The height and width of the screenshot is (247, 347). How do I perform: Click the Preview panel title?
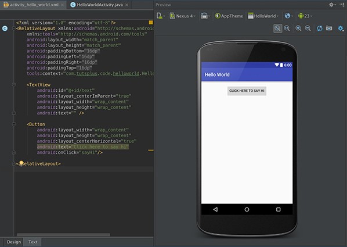163,5
